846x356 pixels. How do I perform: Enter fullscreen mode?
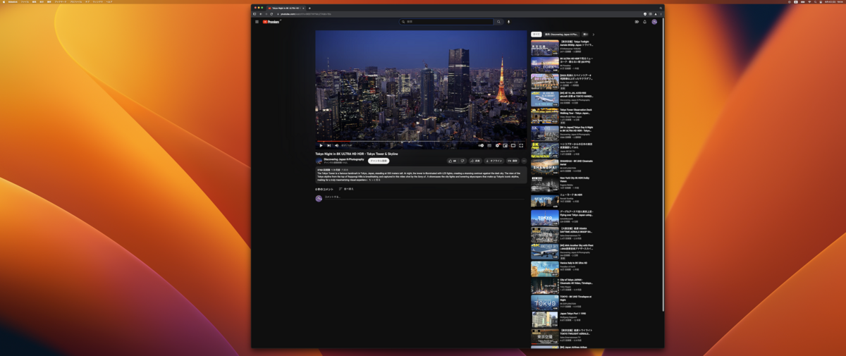click(x=521, y=145)
